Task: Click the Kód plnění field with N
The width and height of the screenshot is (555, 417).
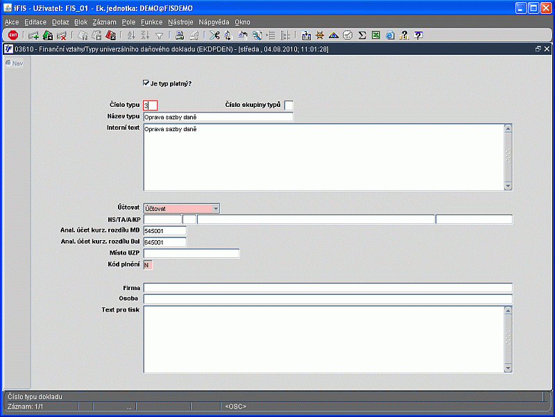Action: [148, 265]
